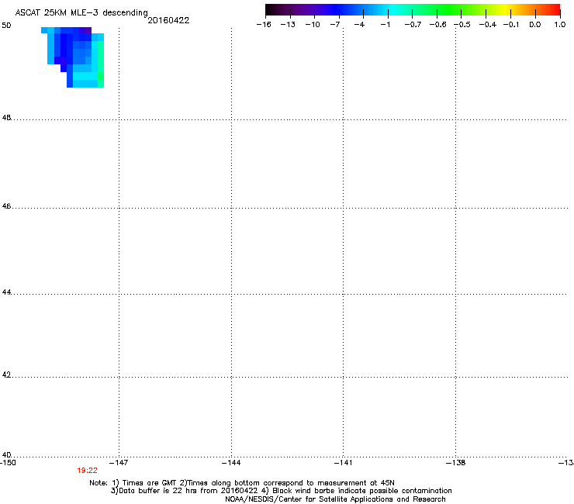Click the color bar's purple region near -13
574x504 pixels.
tap(290, 9)
